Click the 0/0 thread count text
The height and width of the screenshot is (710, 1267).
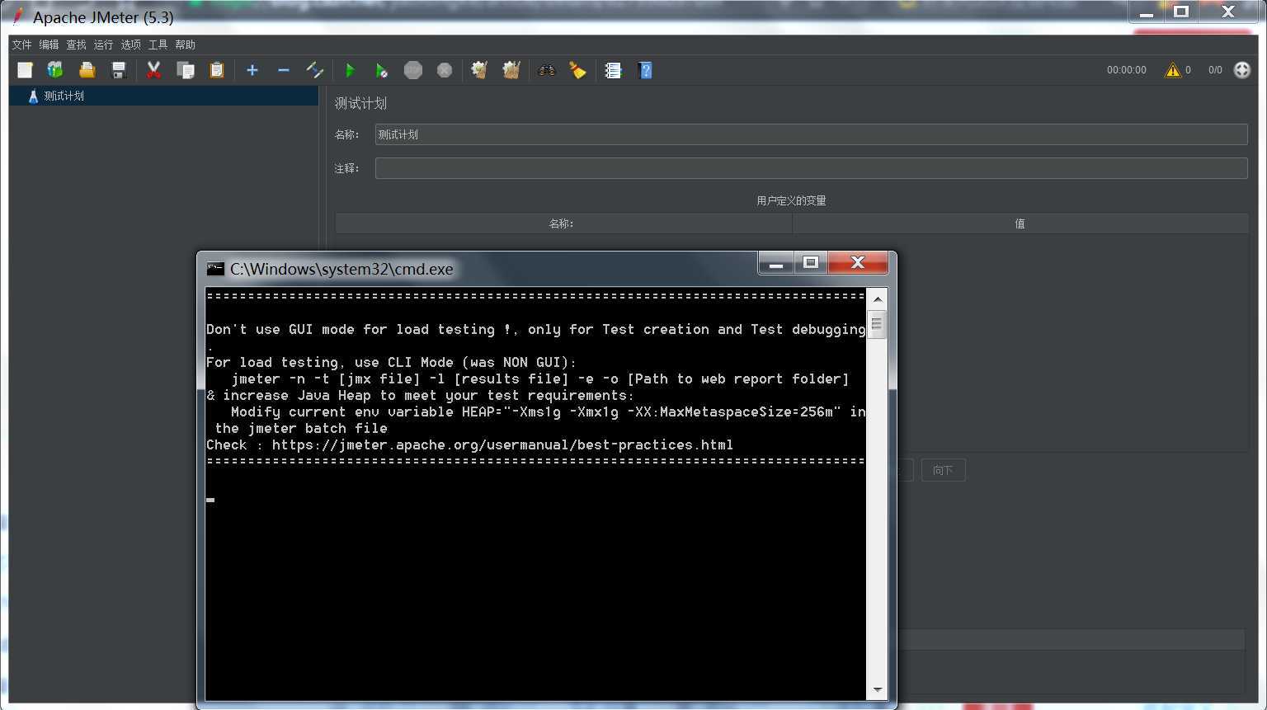tap(1215, 70)
